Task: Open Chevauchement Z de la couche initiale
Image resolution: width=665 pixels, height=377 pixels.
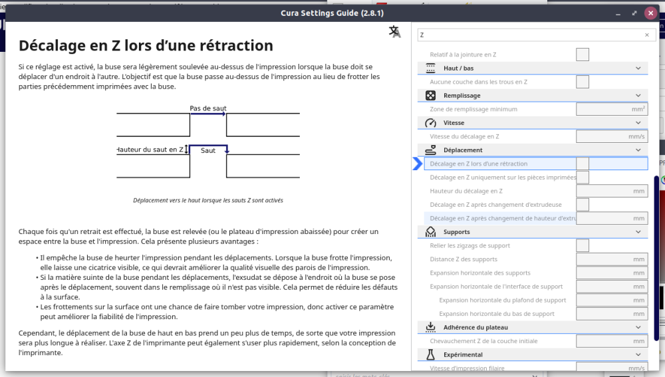Action: [x=483, y=341]
